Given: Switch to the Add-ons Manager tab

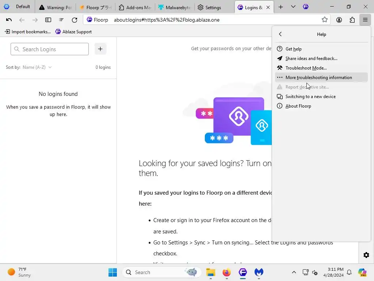Looking at the screenshot, I should pyautogui.click(x=135, y=7).
